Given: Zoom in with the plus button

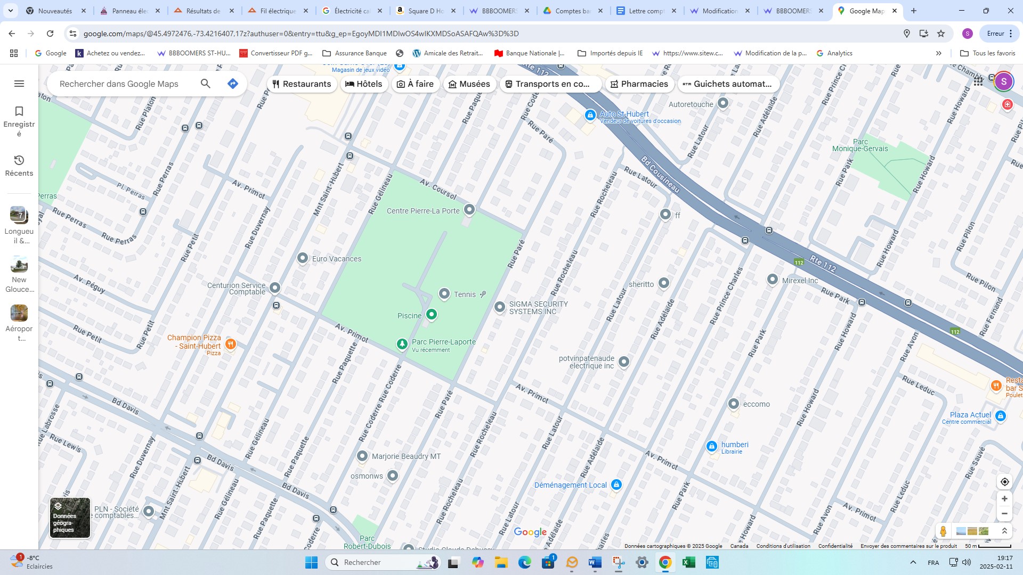Looking at the screenshot, I should point(1004,499).
